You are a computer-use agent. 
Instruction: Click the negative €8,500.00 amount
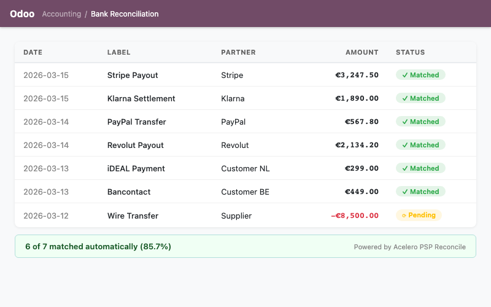click(355, 216)
